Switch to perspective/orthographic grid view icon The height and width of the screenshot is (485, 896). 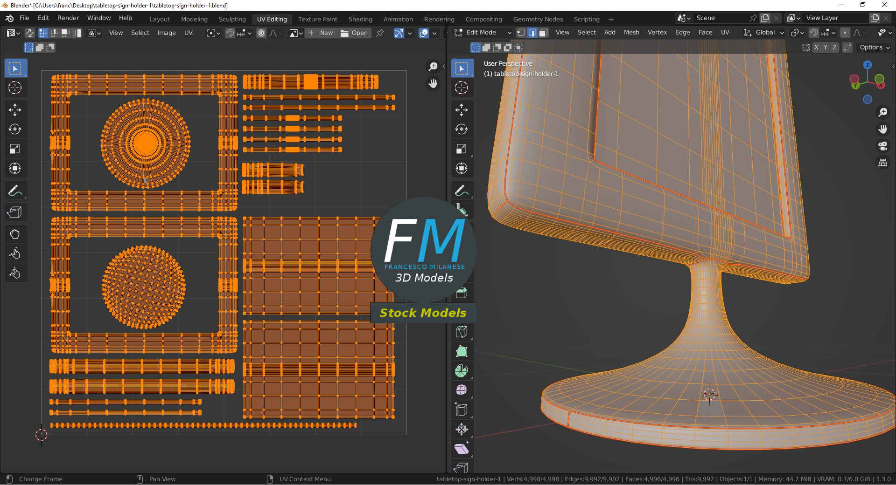[x=882, y=163]
